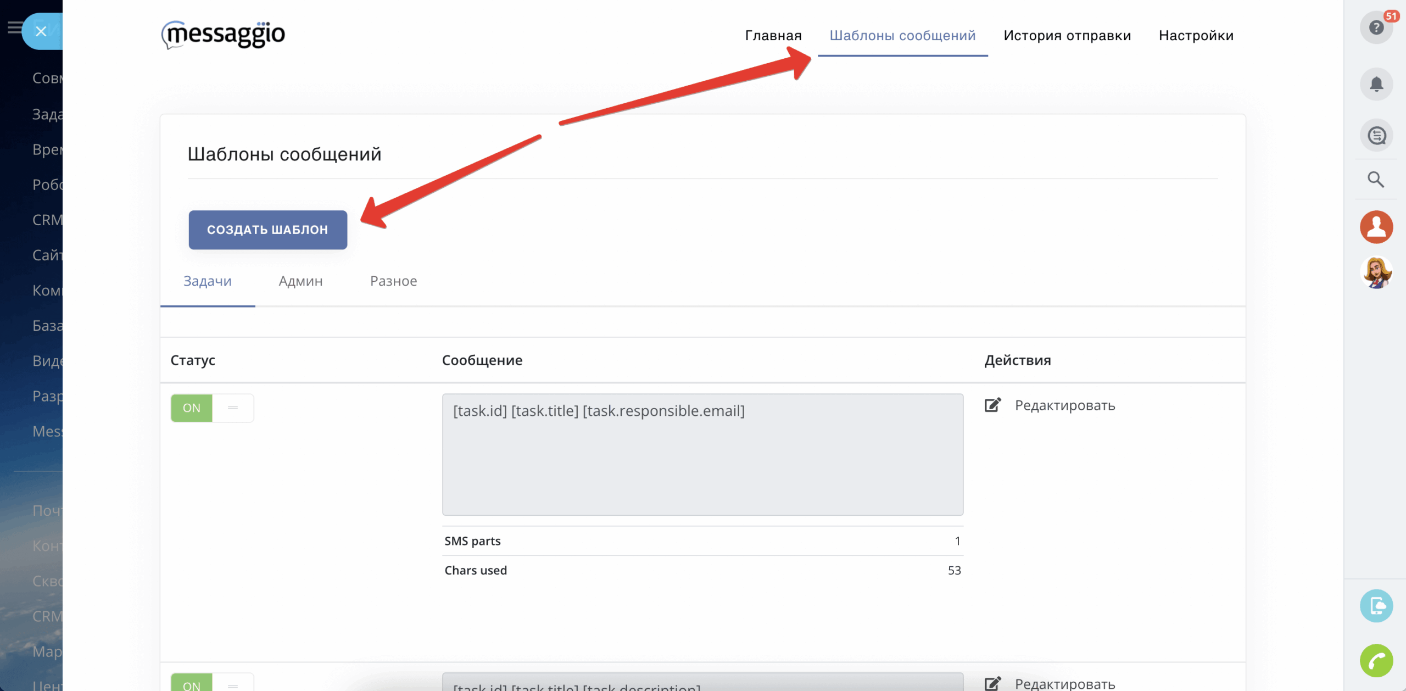Click the edit pencil icon in first row
Screen dimensions: 1406x691
(992, 405)
